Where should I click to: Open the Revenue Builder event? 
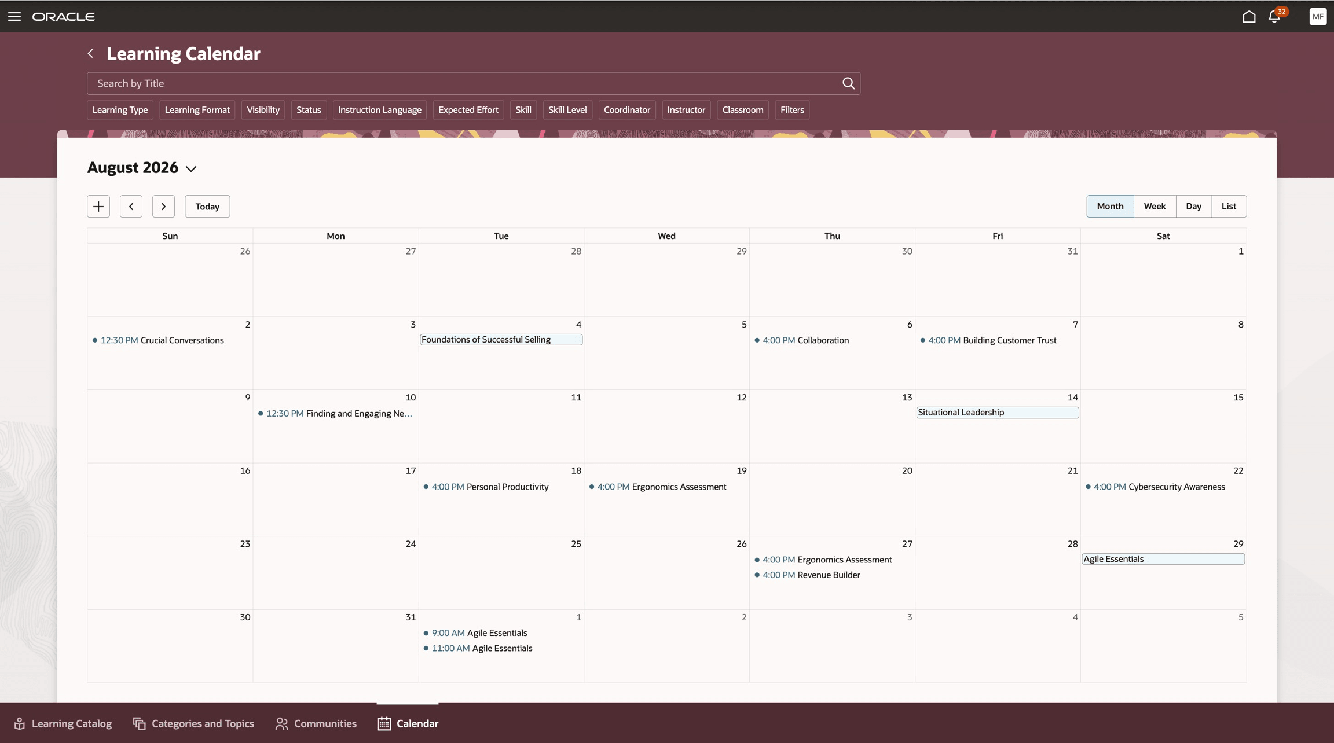click(x=807, y=575)
